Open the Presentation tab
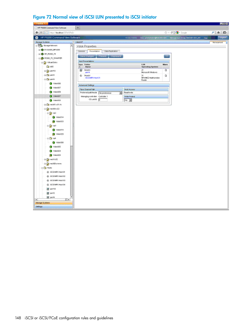The height and width of the screenshot is (328, 246). coord(95,51)
